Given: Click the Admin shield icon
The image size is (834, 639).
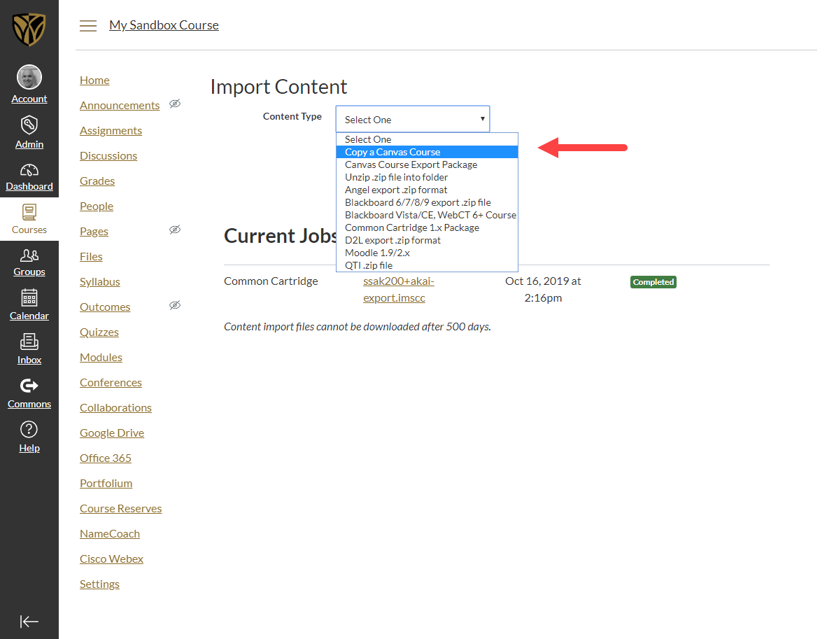Looking at the screenshot, I should [x=29, y=126].
